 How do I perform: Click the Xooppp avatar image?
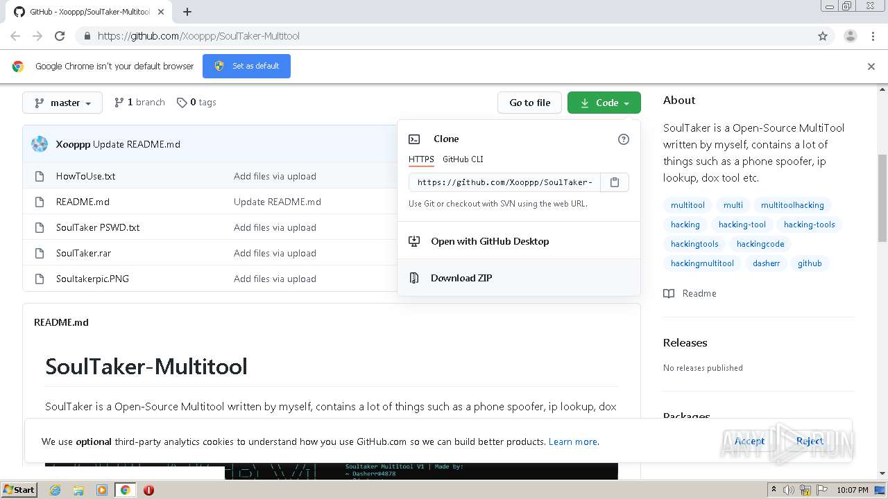tap(40, 144)
